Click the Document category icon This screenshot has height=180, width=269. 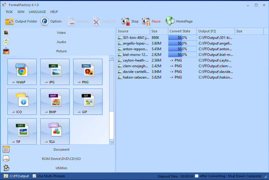click(6, 149)
